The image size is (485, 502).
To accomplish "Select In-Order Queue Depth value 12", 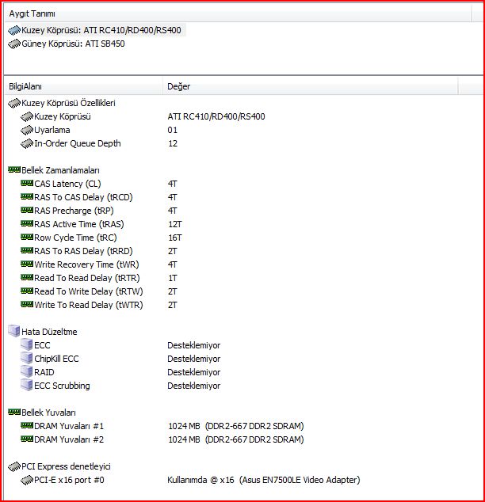I will [x=173, y=143].
